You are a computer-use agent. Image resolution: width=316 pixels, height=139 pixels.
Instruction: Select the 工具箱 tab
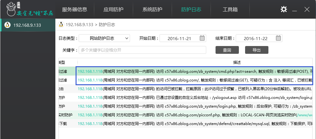coord(230,9)
